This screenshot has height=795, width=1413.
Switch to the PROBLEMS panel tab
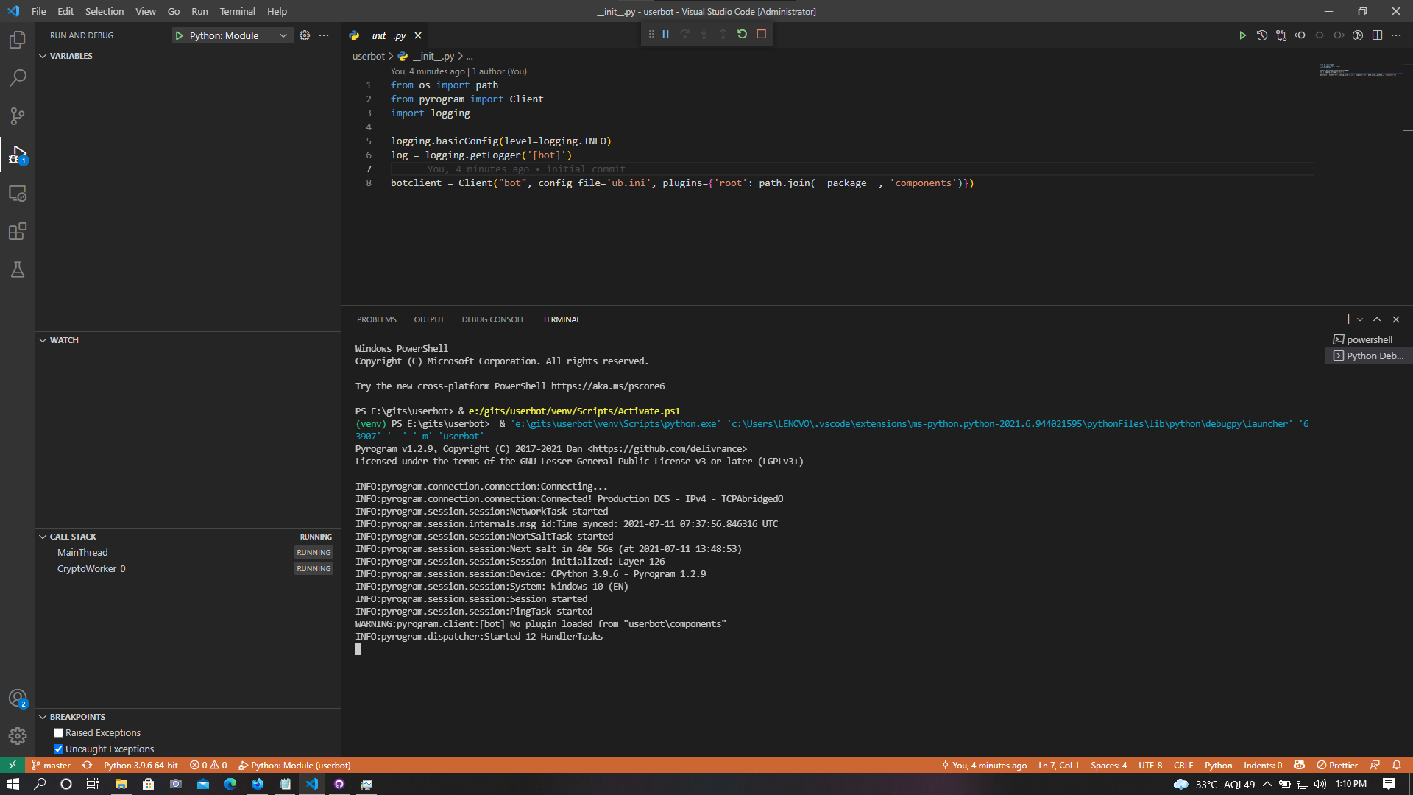click(x=377, y=319)
